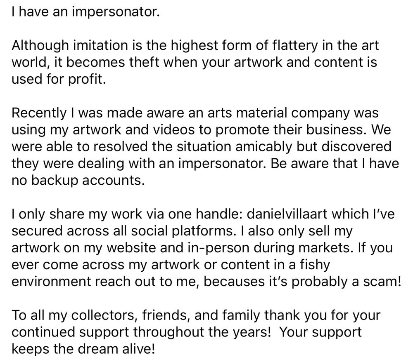The width and height of the screenshot is (413, 362).
Task: Click the phrase 'used for profit.'
Action: pyautogui.click(x=59, y=79)
